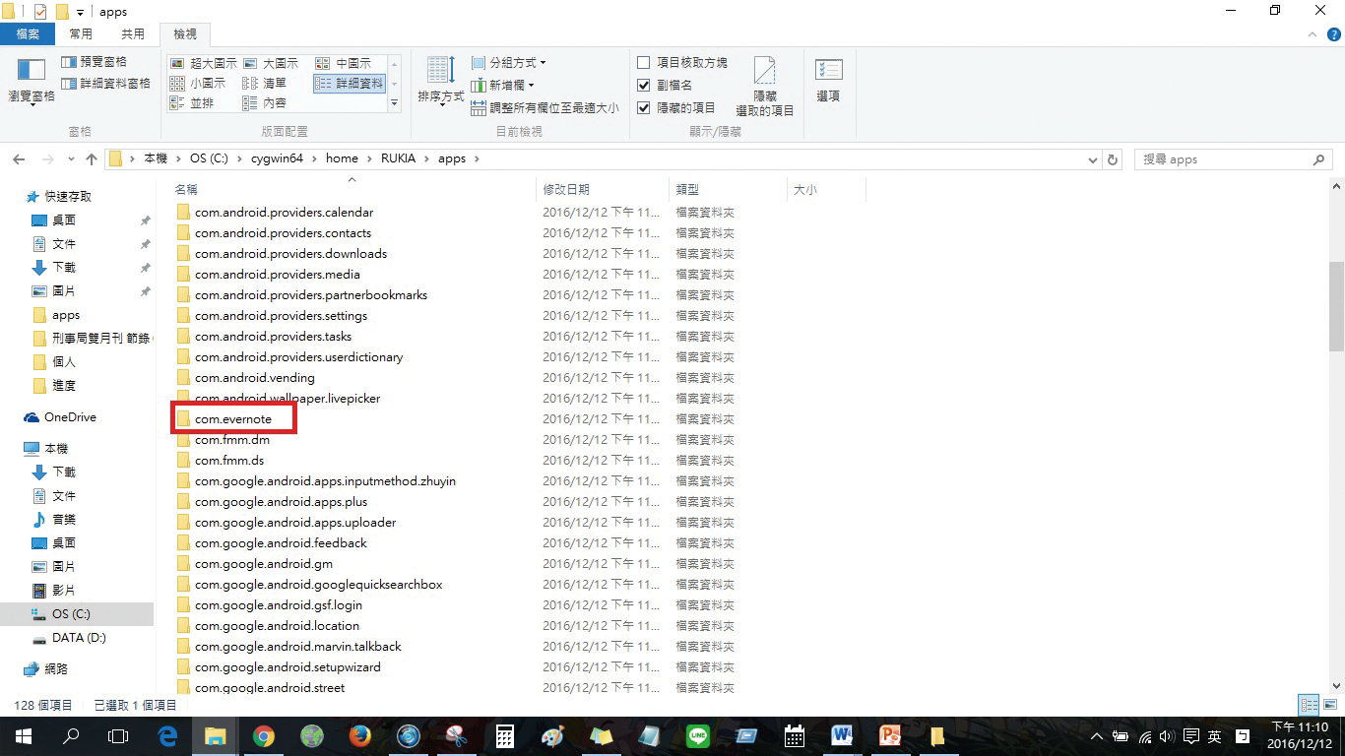Viewport: 1345px width, 756px height.
Task: Switch to details view in status bar
Action: coord(1309,705)
